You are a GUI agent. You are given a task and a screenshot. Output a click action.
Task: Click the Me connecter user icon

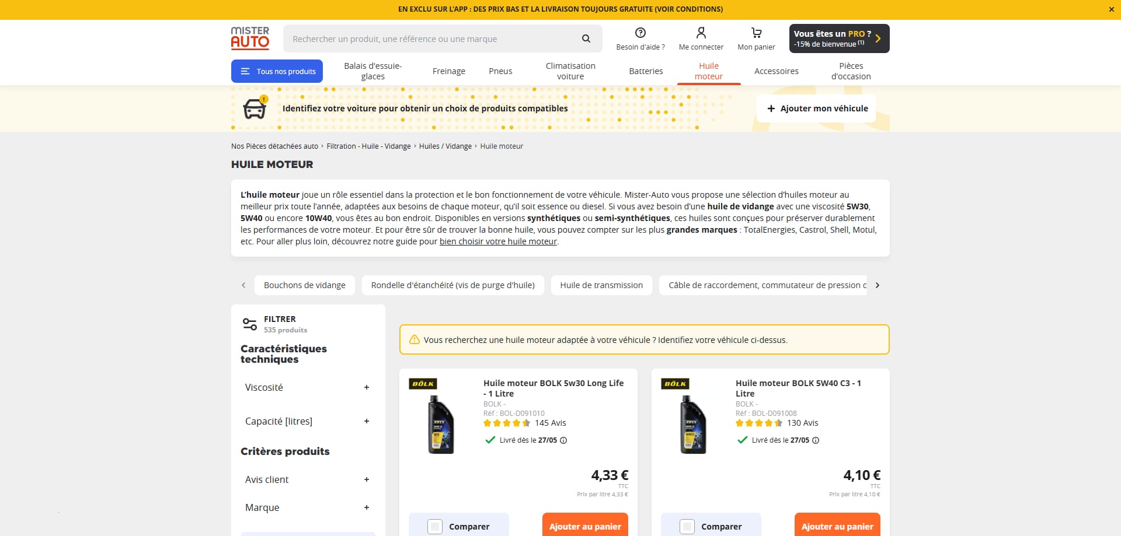coord(701,33)
